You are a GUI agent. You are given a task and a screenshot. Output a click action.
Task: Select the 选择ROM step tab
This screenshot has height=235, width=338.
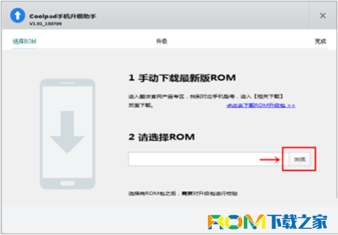24,41
